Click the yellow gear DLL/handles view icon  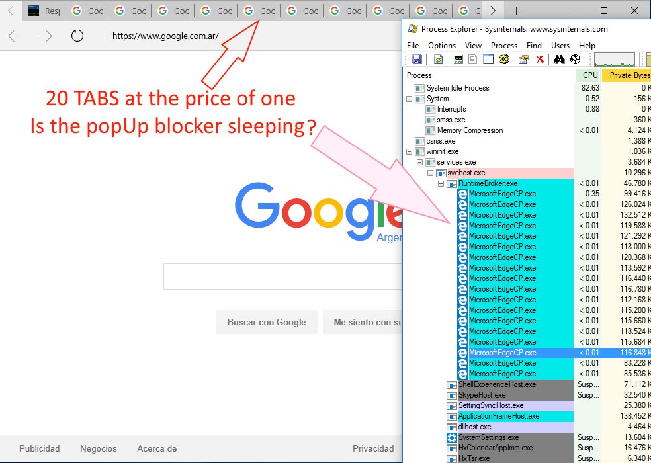(504, 60)
